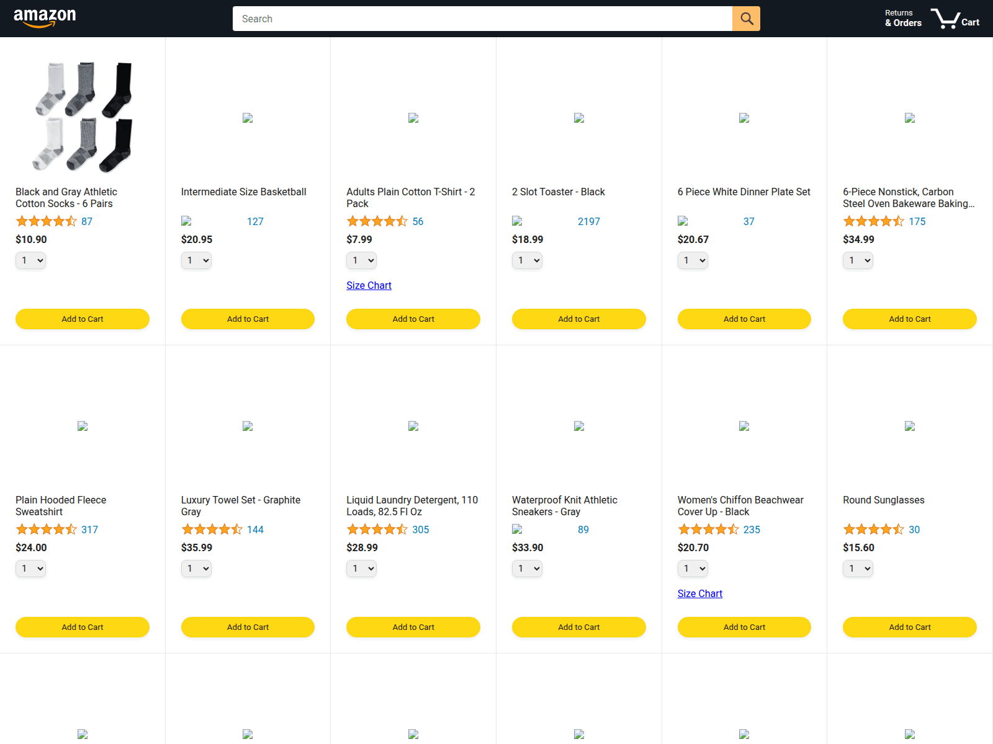Open quantity dropdown for Athletic Cotton Socks
The image size is (993, 744).
click(30, 260)
